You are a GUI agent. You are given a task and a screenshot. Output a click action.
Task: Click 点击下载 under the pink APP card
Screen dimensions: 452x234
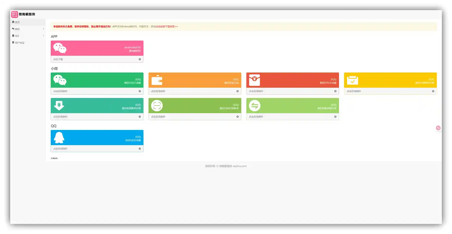click(58, 59)
